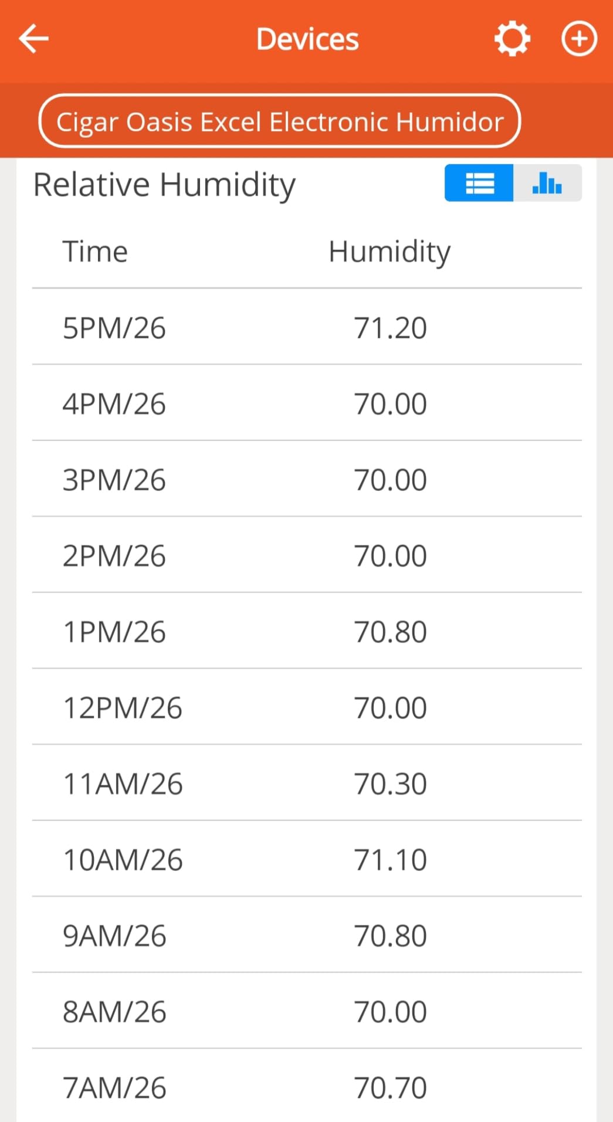613x1122 pixels.
Task: Tap the Humidity column header
Action: click(390, 252)
